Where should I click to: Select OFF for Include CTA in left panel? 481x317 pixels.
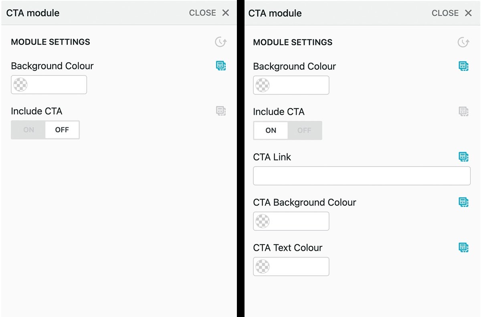point(62,130)
